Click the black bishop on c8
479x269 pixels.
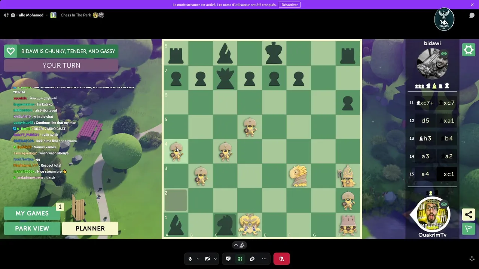tap(225, 53)
